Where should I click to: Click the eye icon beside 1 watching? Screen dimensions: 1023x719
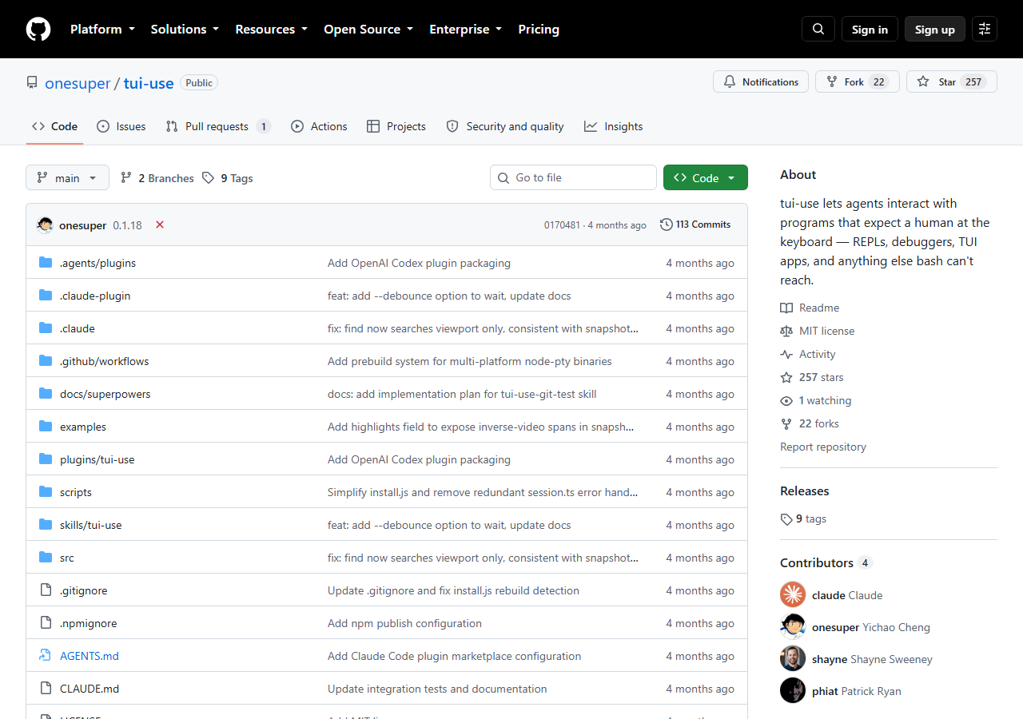(786, 400)
